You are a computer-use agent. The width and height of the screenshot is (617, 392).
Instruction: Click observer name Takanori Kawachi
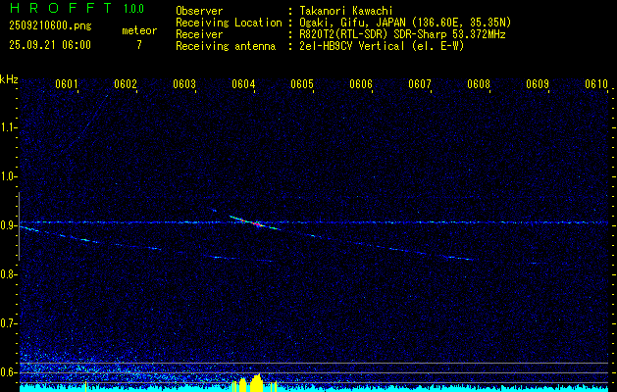coord(346,11)
